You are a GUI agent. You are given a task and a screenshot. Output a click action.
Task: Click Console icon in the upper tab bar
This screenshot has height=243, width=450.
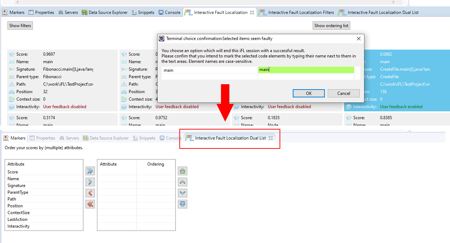[161, 12]
